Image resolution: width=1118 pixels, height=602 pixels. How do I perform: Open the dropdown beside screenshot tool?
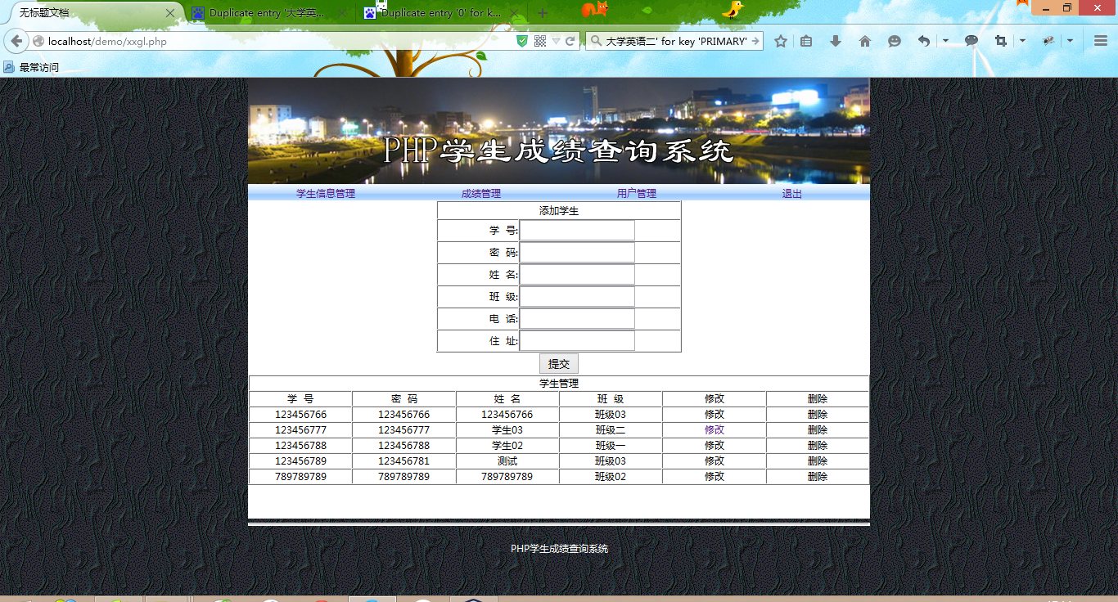pyautogui.click(x=1021, y=40)
